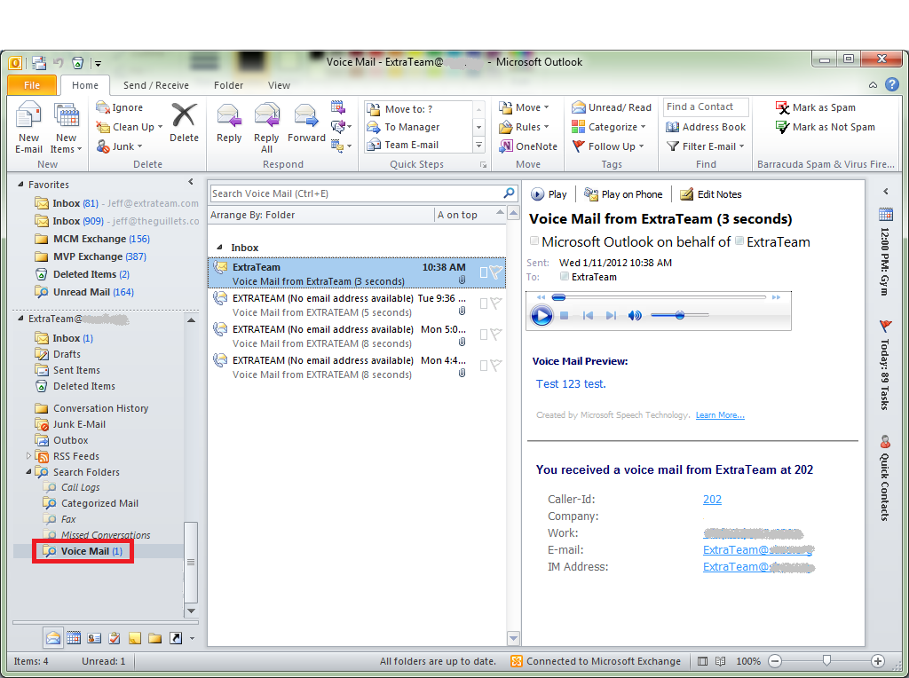The image size is (909, 678).
Task: Collapse the Search Folders tree
Action: pos(29,472)
